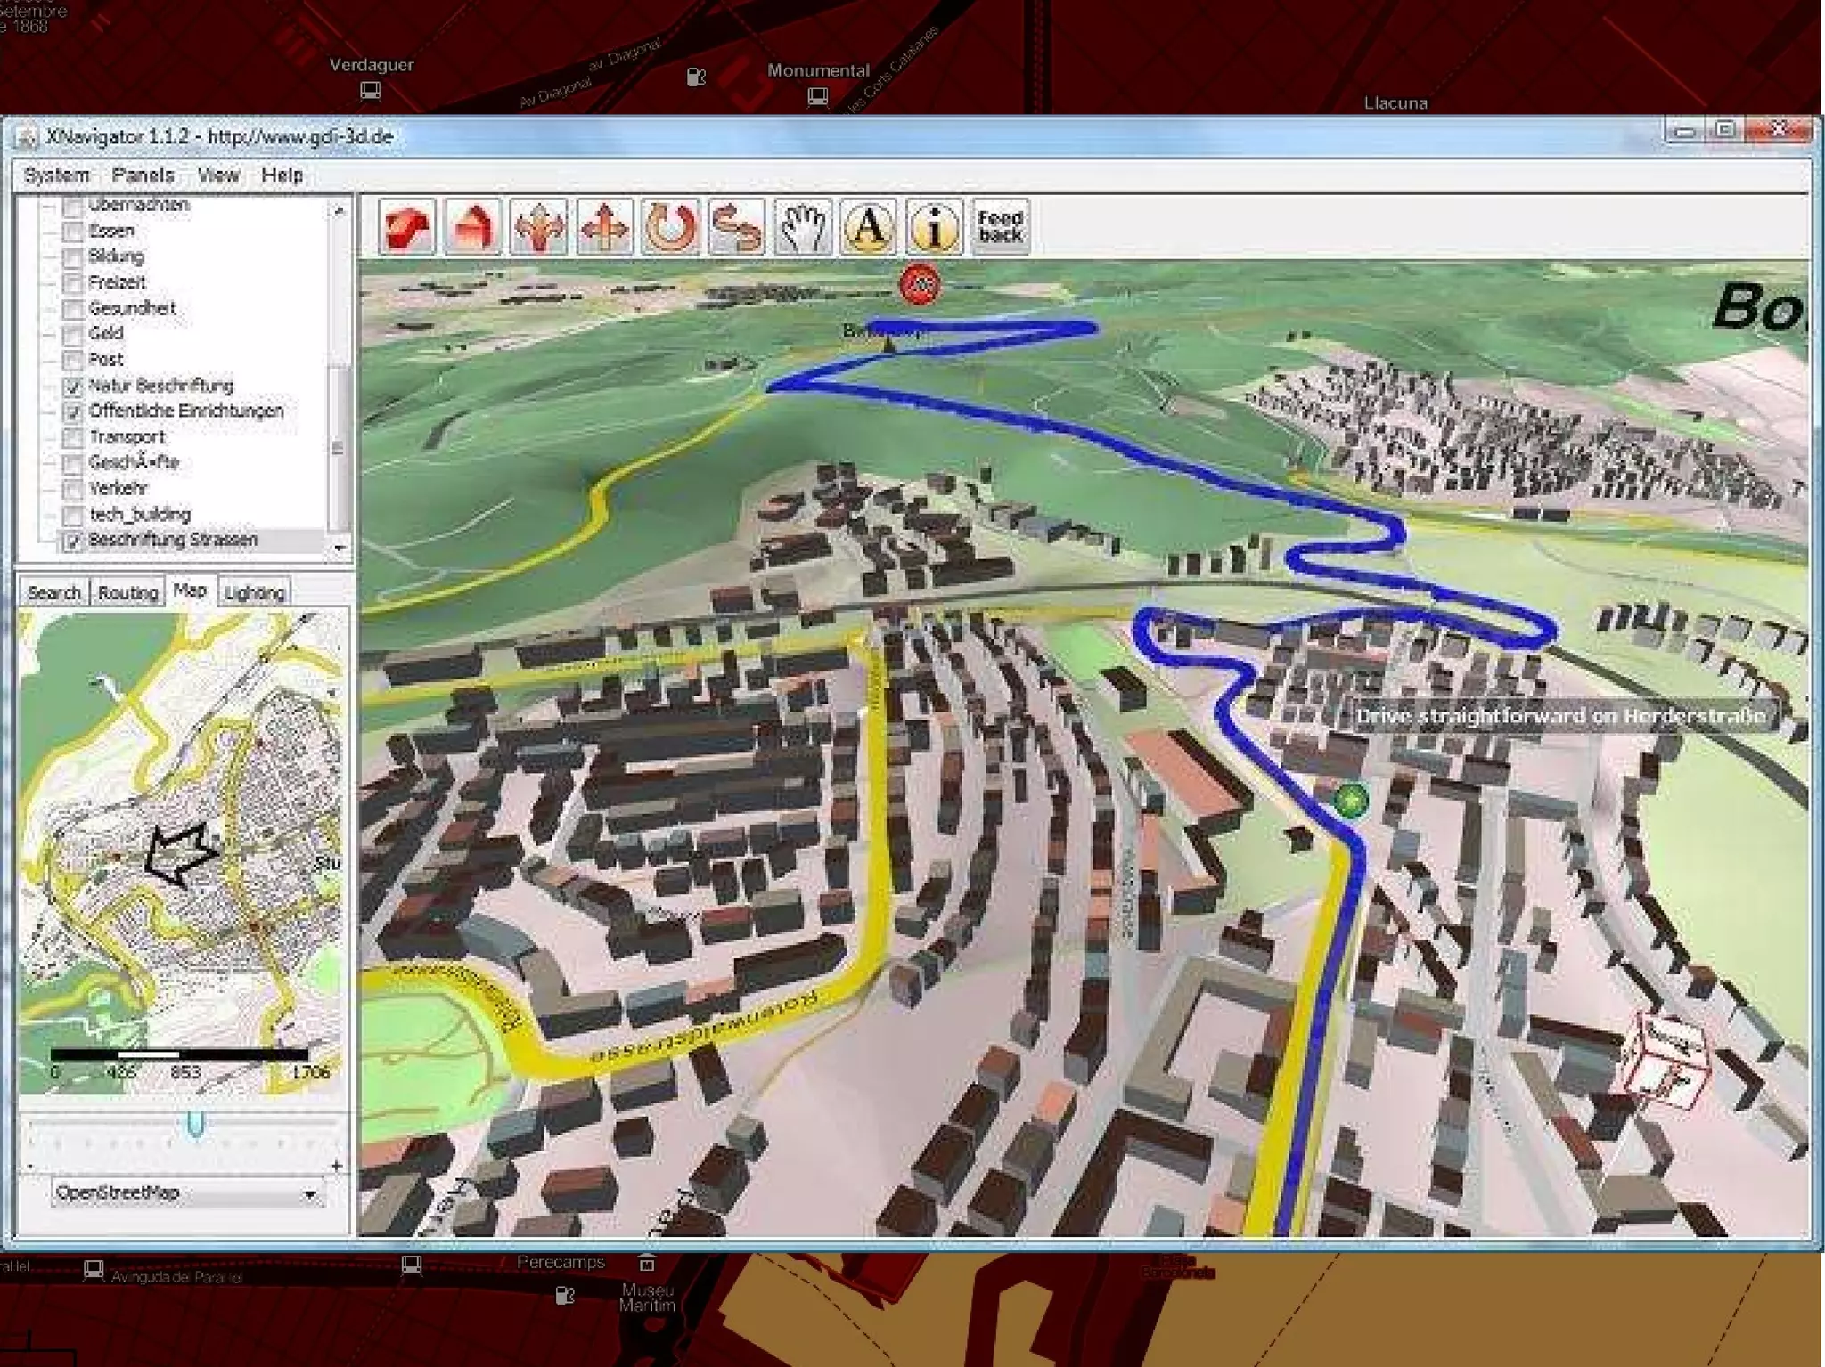Click the map zoom slider handle
This screenshot has height=1367, width=1825.
pyautogui.click(x=195, y=1125)
